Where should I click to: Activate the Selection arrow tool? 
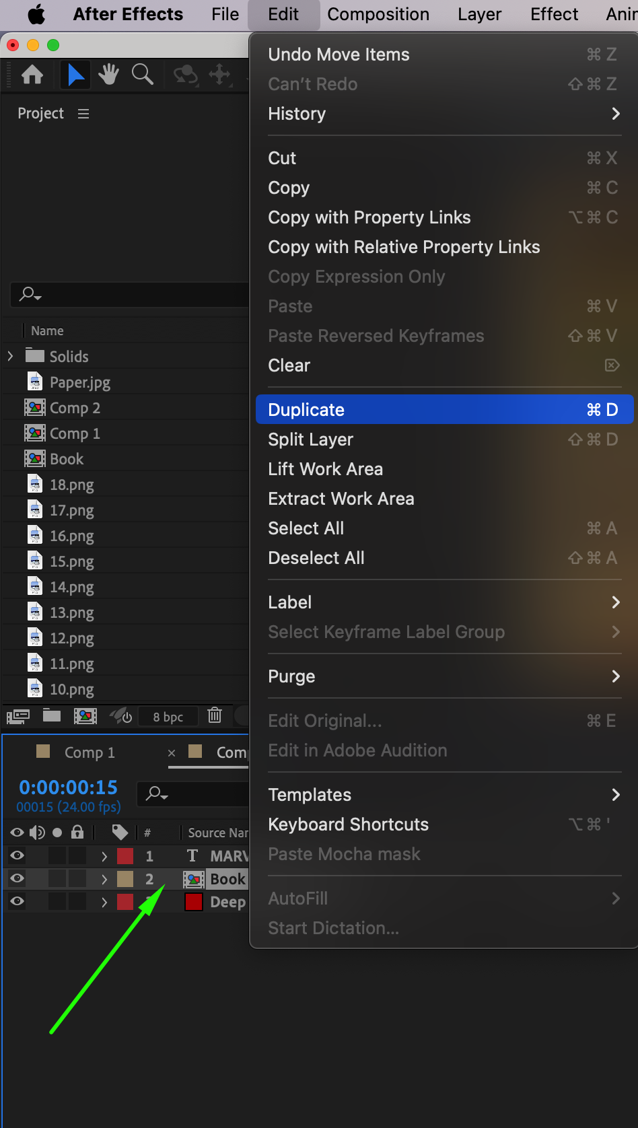tap(75, 74)
